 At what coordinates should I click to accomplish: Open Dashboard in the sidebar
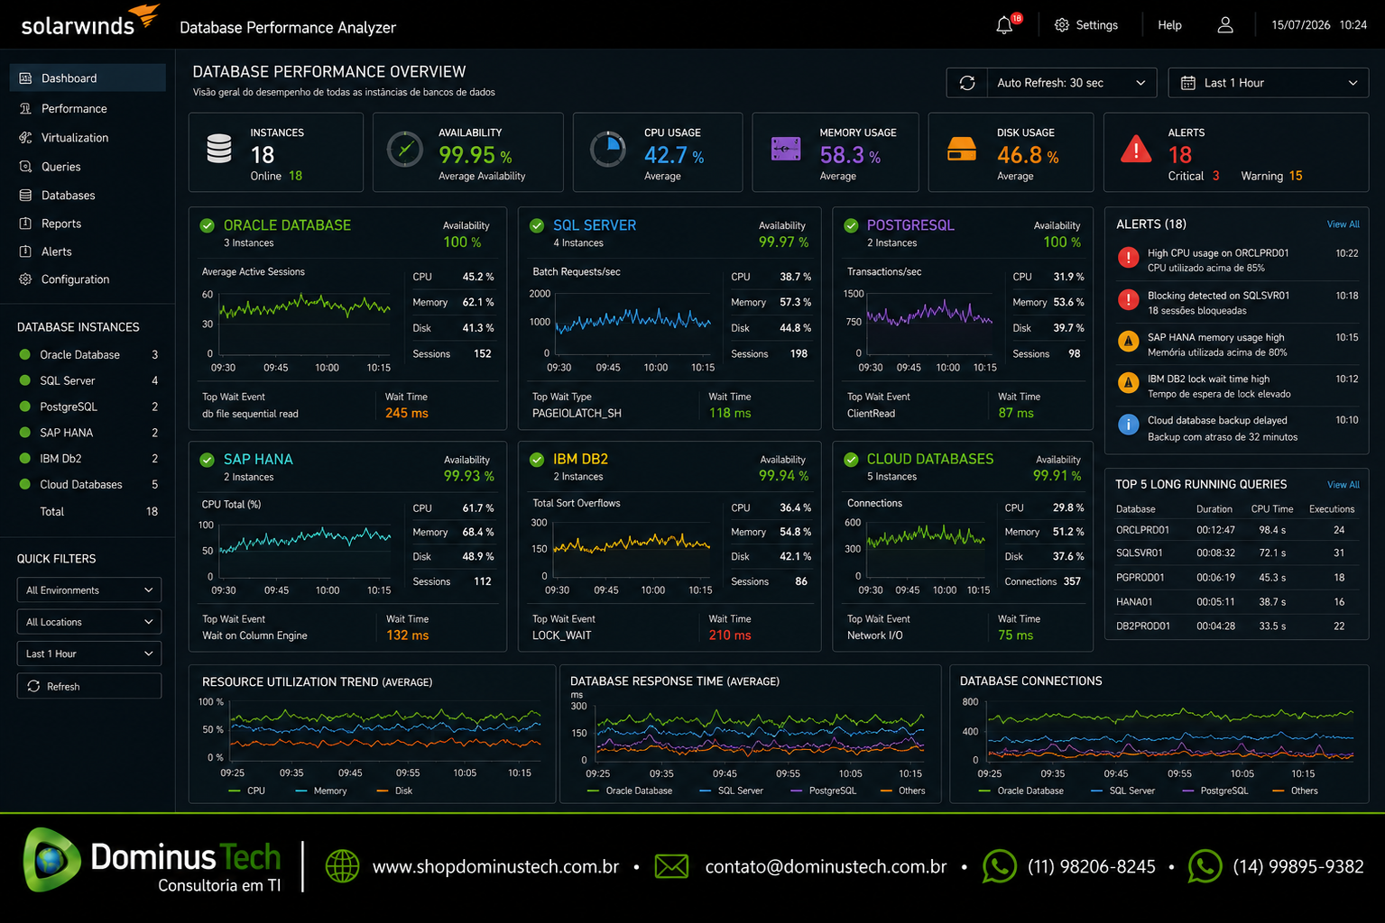click(88, 78)
